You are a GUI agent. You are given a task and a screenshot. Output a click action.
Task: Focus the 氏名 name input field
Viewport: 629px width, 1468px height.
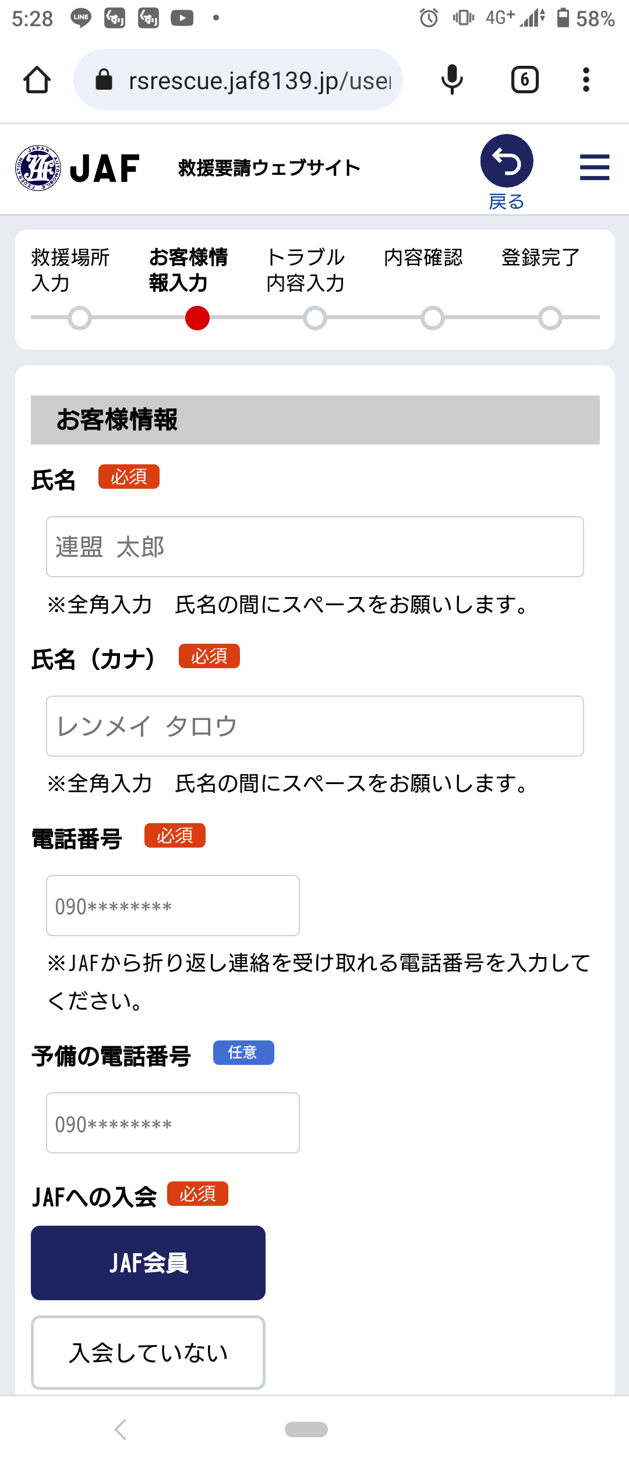(x=314, y=547)
